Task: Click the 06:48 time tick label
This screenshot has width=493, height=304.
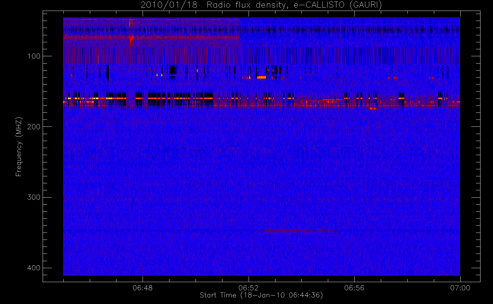Action: pyautogui.click(x=143, y=288)
